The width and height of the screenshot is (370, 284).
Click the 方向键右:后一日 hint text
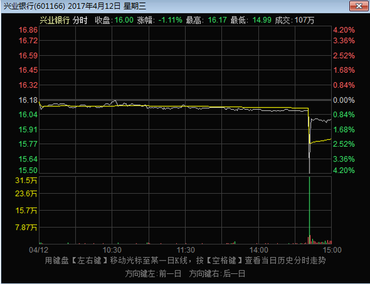click(217, 274)
